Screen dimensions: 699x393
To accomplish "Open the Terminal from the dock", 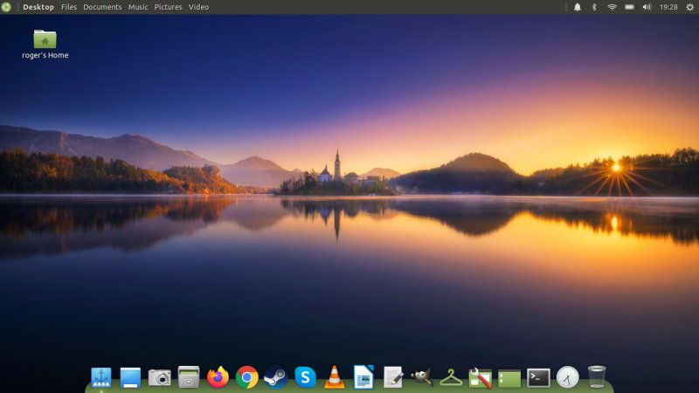I will [538, 377].
